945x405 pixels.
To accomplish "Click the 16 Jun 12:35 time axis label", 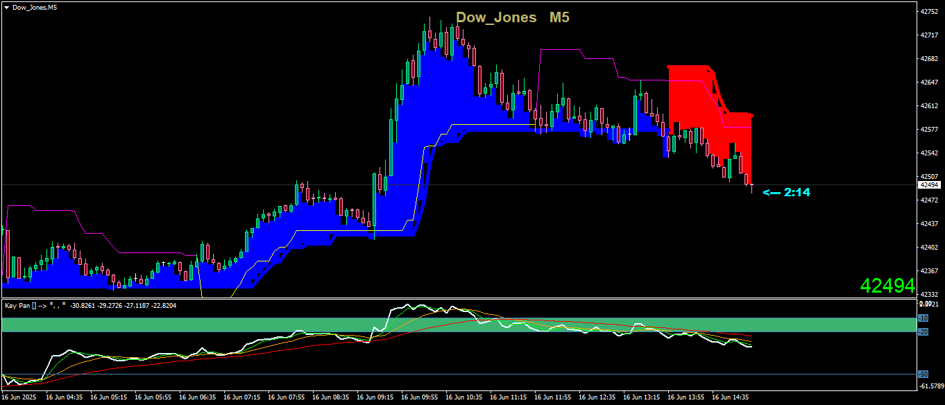I will coord(597,398).
